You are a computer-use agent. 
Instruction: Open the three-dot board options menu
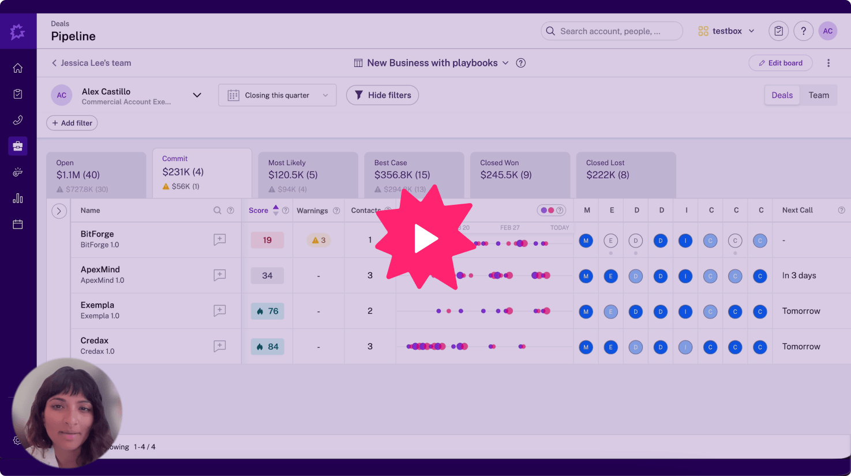click(828, 63)
